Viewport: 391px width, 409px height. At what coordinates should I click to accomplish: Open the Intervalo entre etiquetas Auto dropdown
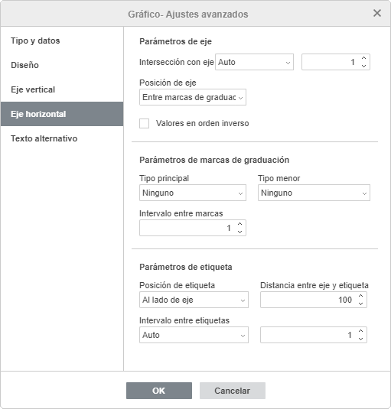tap(194, 335)
